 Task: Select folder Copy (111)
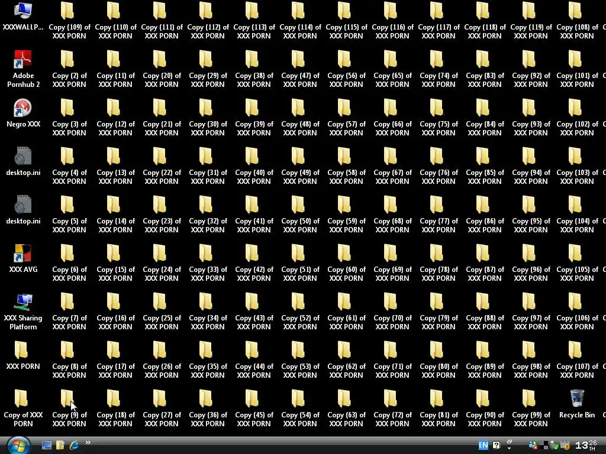click(162, 21)
